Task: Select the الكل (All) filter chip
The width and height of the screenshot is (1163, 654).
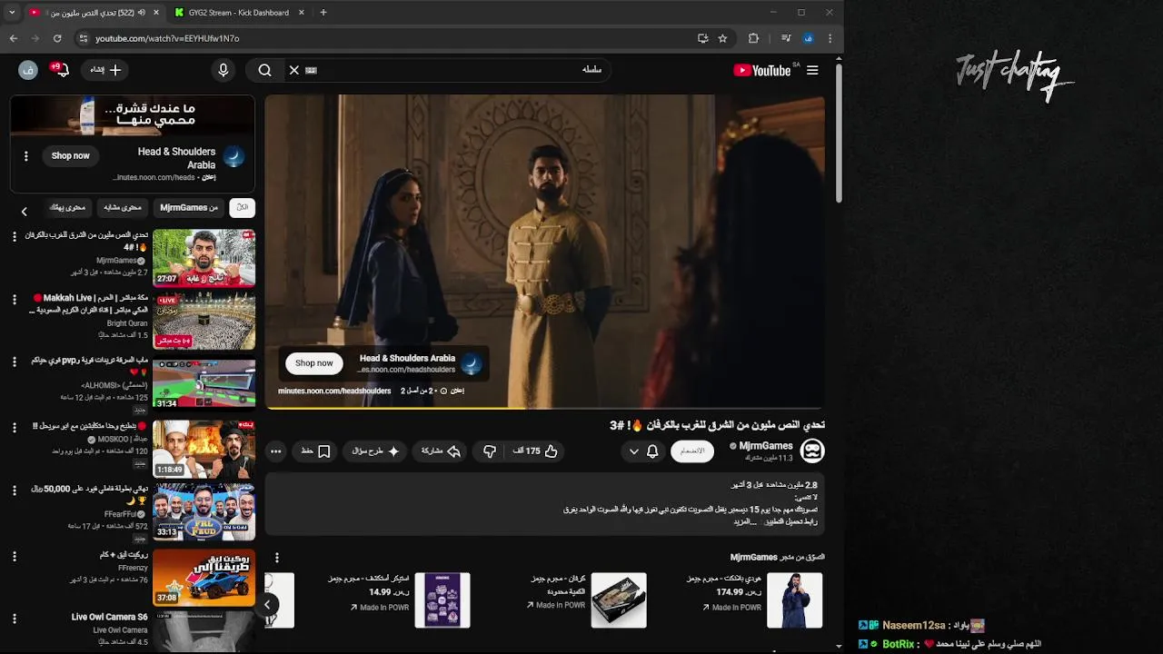Action: coord(242,208)
